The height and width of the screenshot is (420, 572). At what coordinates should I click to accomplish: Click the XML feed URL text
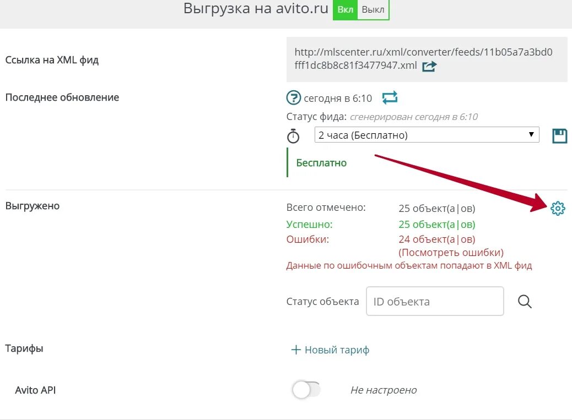coord(423,59)
